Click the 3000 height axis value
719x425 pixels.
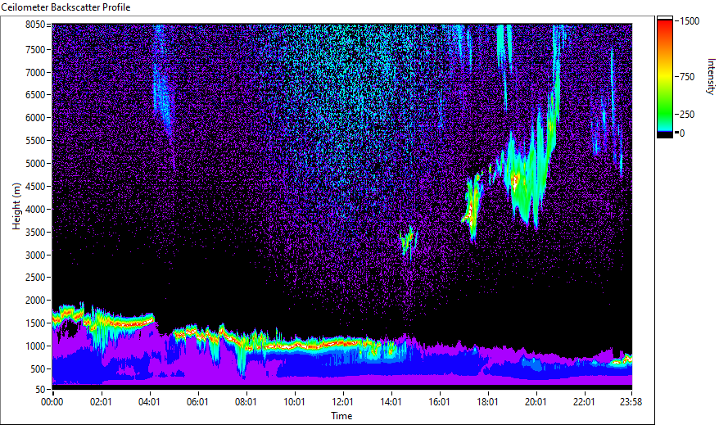coord(35,255)
